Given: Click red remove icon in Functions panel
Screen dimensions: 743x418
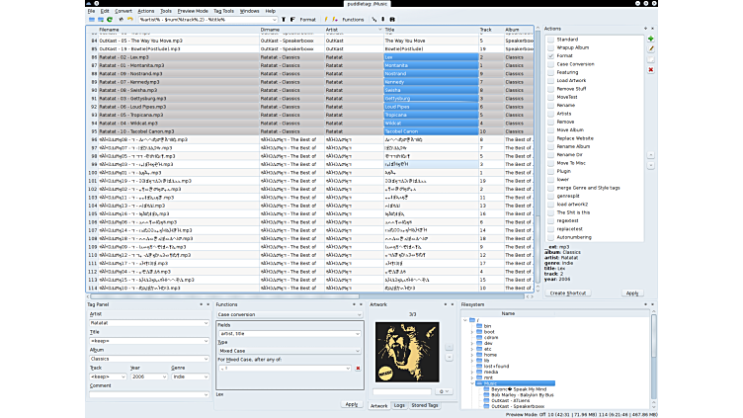Looking at the screenshot, I should click(x=358, y=368).
